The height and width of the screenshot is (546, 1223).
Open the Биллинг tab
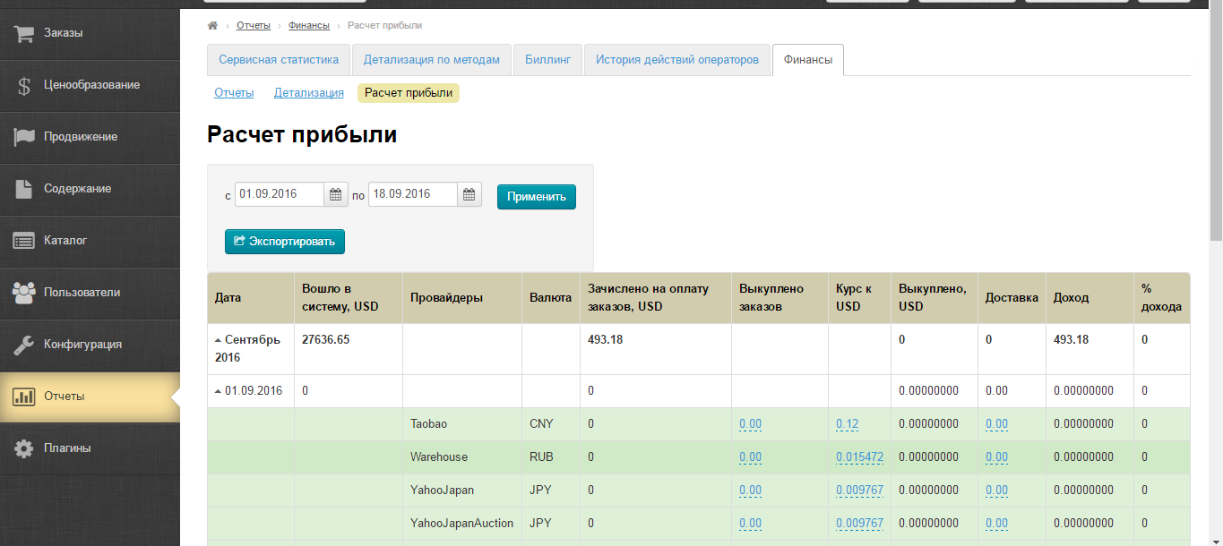click(547, 60)
